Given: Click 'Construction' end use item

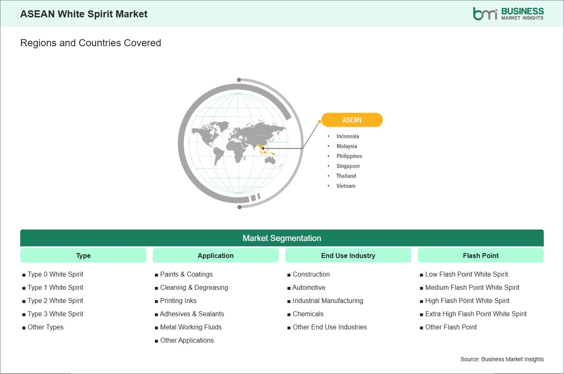Looking at the screenshot, I should [311, 274].
